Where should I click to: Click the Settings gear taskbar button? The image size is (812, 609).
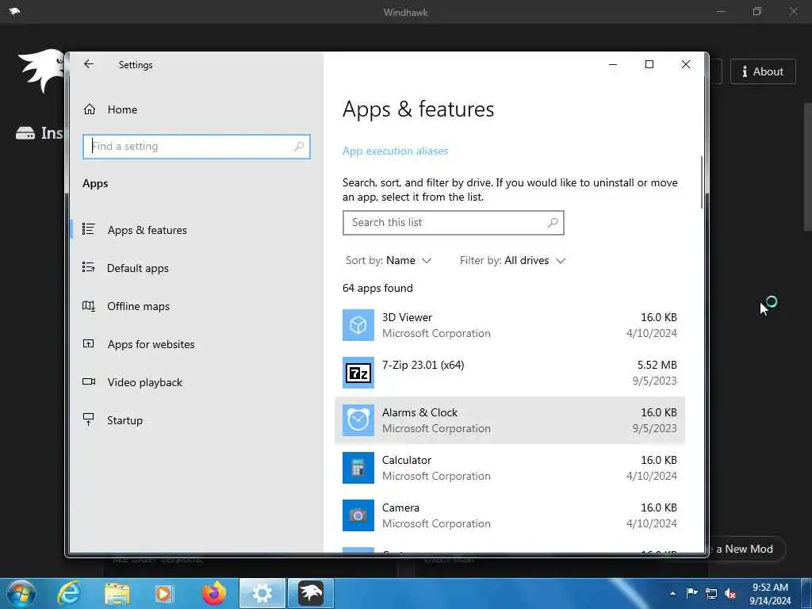click(x=262, y=593)
